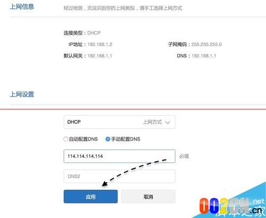Click the 连接类型 DHCP value text
The width and height of the screenshot is (266, 218).
click(94, 33)
